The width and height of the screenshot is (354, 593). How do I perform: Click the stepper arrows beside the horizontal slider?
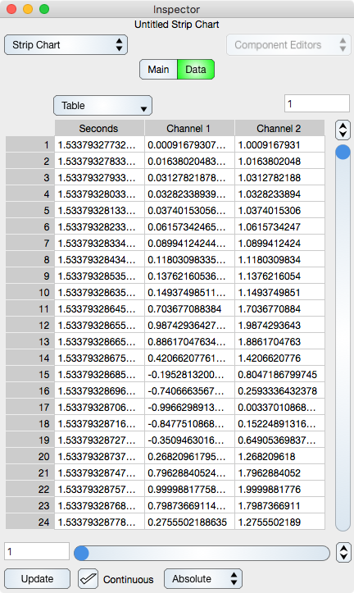(343, 553)
